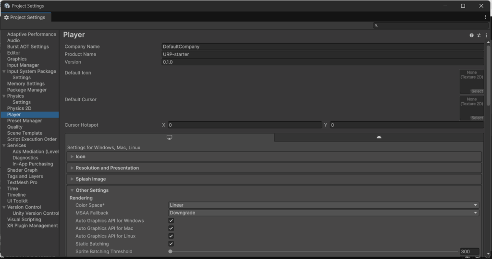
Task: Click Select button for Default Icon
Action: click(x=477, y=91)
